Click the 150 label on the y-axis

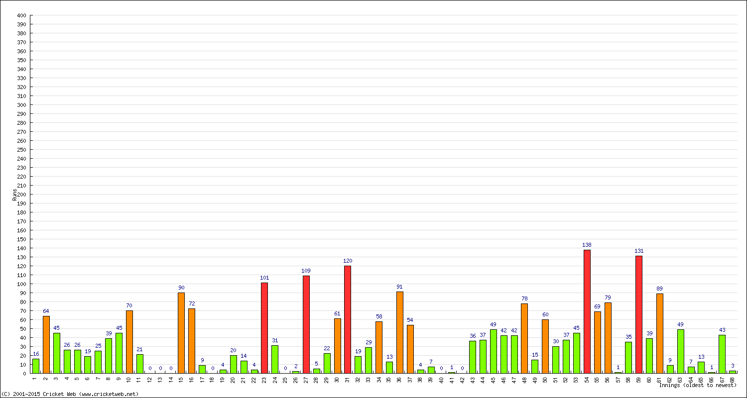21,239
